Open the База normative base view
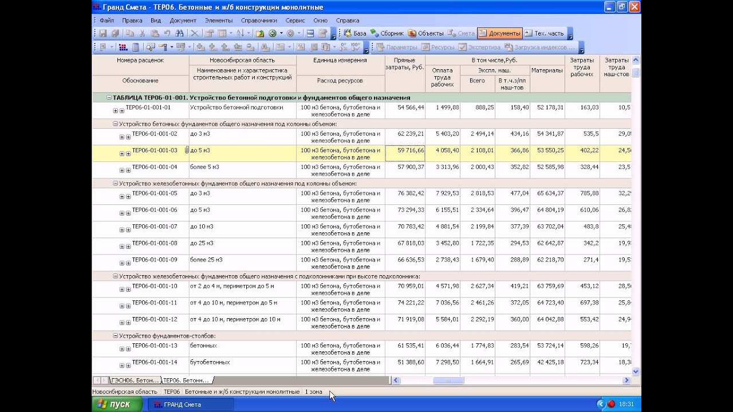Image resolution: width=733 pixels, height=412 pixels. pos(354,33)
